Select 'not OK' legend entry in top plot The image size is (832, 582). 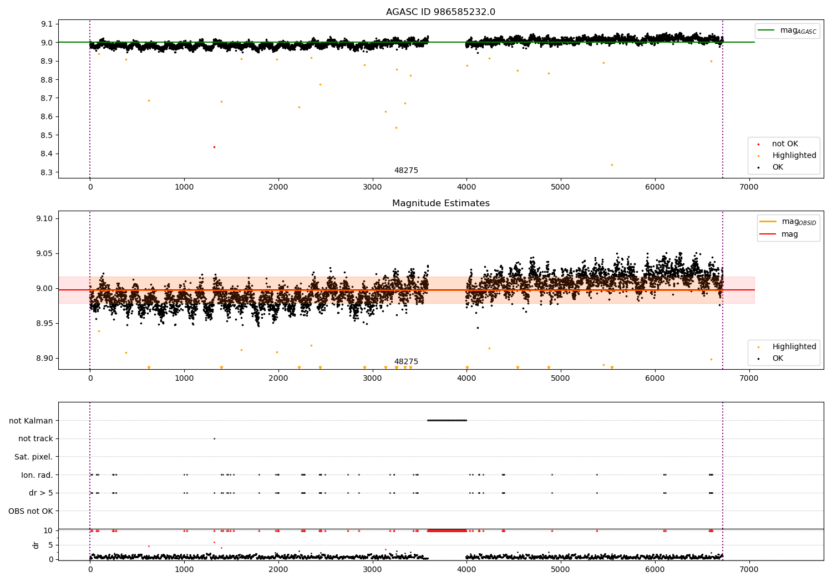[785, 144]
